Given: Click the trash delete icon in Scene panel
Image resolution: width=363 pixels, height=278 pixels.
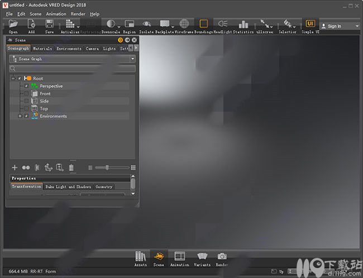Looking at the screenshot, I should [x=71, y=167].
